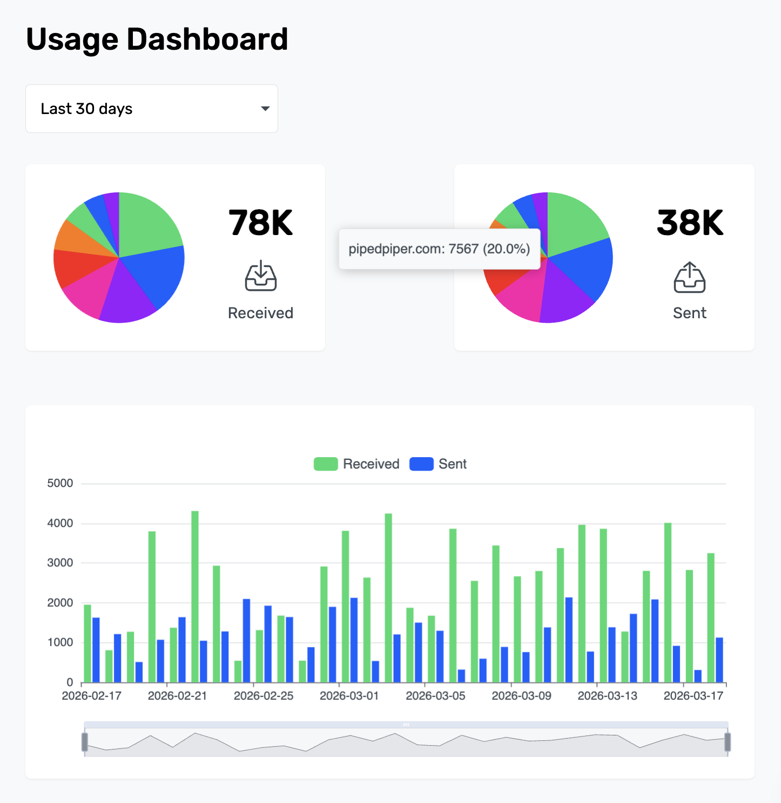Click the Received inbox download icon
781x803 pixels.
260,277
